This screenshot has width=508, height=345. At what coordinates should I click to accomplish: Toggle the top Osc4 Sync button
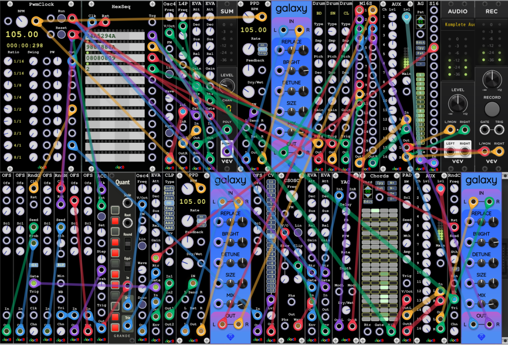[169, 133]
